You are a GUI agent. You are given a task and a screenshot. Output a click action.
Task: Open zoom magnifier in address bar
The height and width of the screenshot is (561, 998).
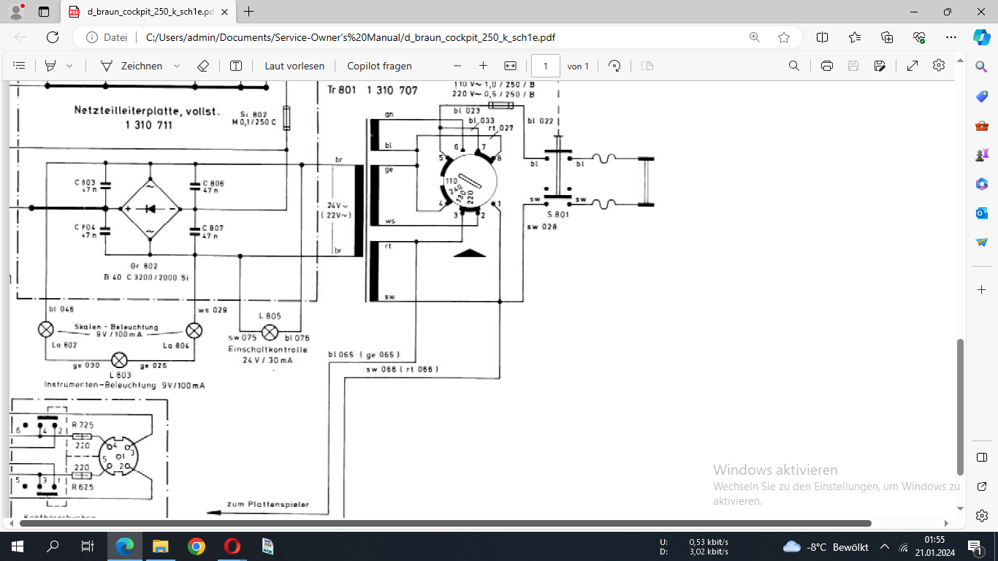click(x=755, y=37)
